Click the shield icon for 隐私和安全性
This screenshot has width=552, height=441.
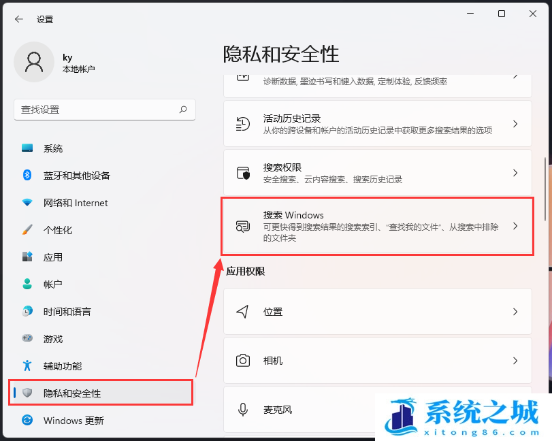(27, 393)
